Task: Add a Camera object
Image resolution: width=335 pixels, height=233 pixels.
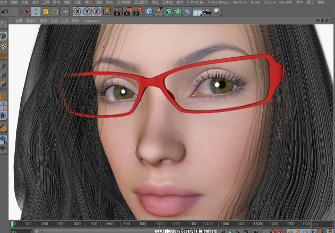Action: tap(207, 11)
